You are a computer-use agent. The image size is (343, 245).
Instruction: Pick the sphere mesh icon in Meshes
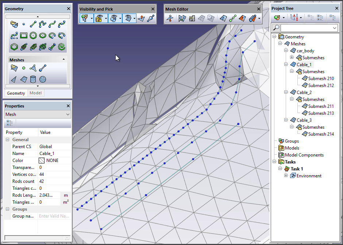43,79
